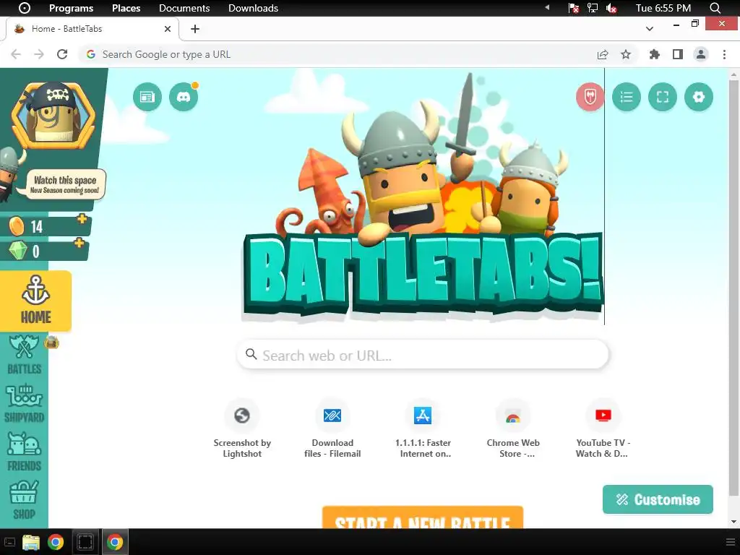Go to HOME anchor tab
Screen dimensions: 740x555
pyautogui.click(x=35, y=301)
